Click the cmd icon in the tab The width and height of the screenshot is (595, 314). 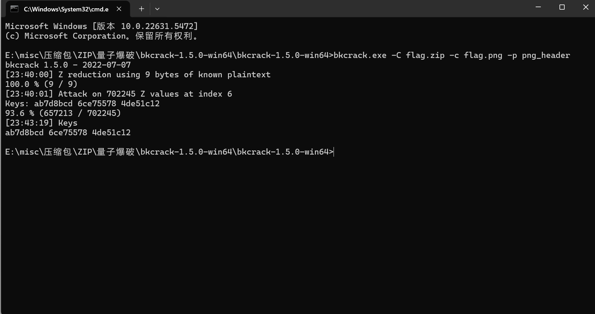tap(14, 9)
